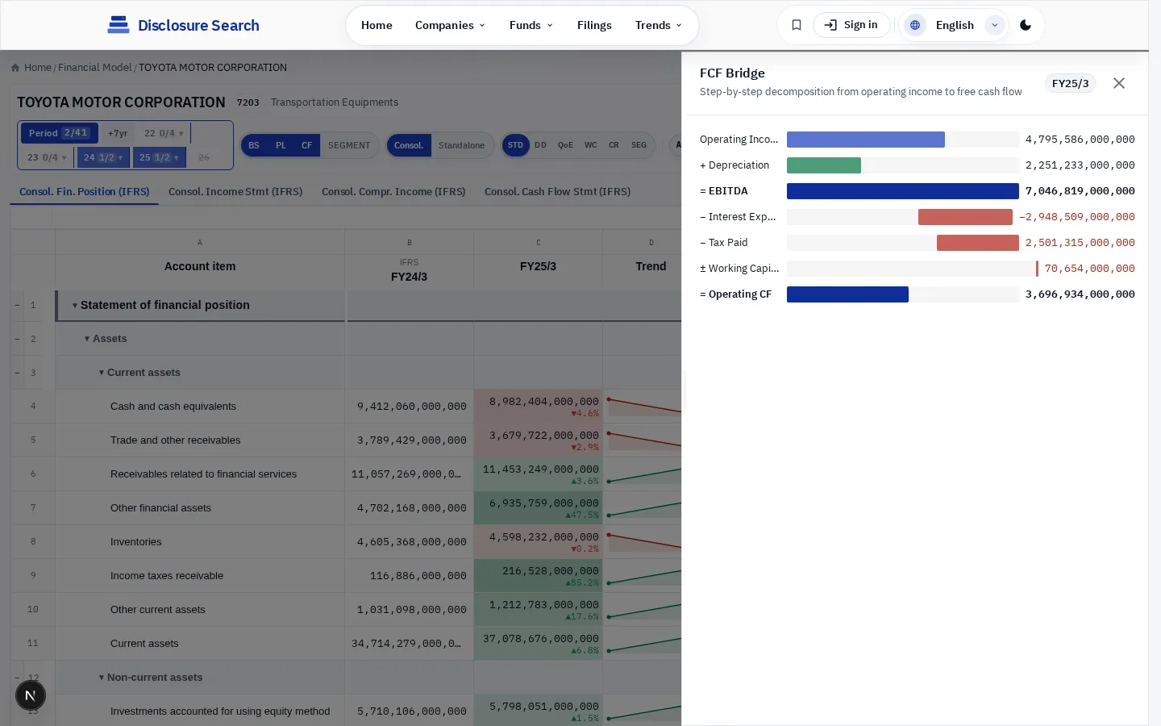1161x726 pixels.
Task: Select the QoE analysis mode
Action: pos(565,145)
